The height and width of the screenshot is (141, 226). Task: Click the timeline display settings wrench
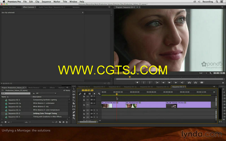click(x=99, y=94)
